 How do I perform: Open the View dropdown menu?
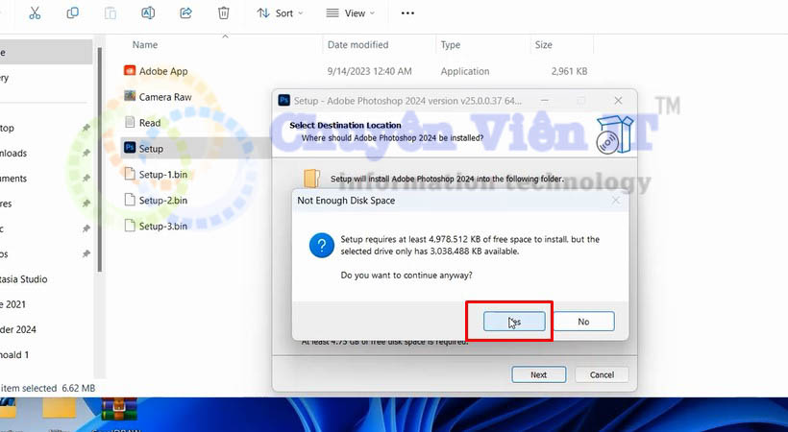pos(351,13)
